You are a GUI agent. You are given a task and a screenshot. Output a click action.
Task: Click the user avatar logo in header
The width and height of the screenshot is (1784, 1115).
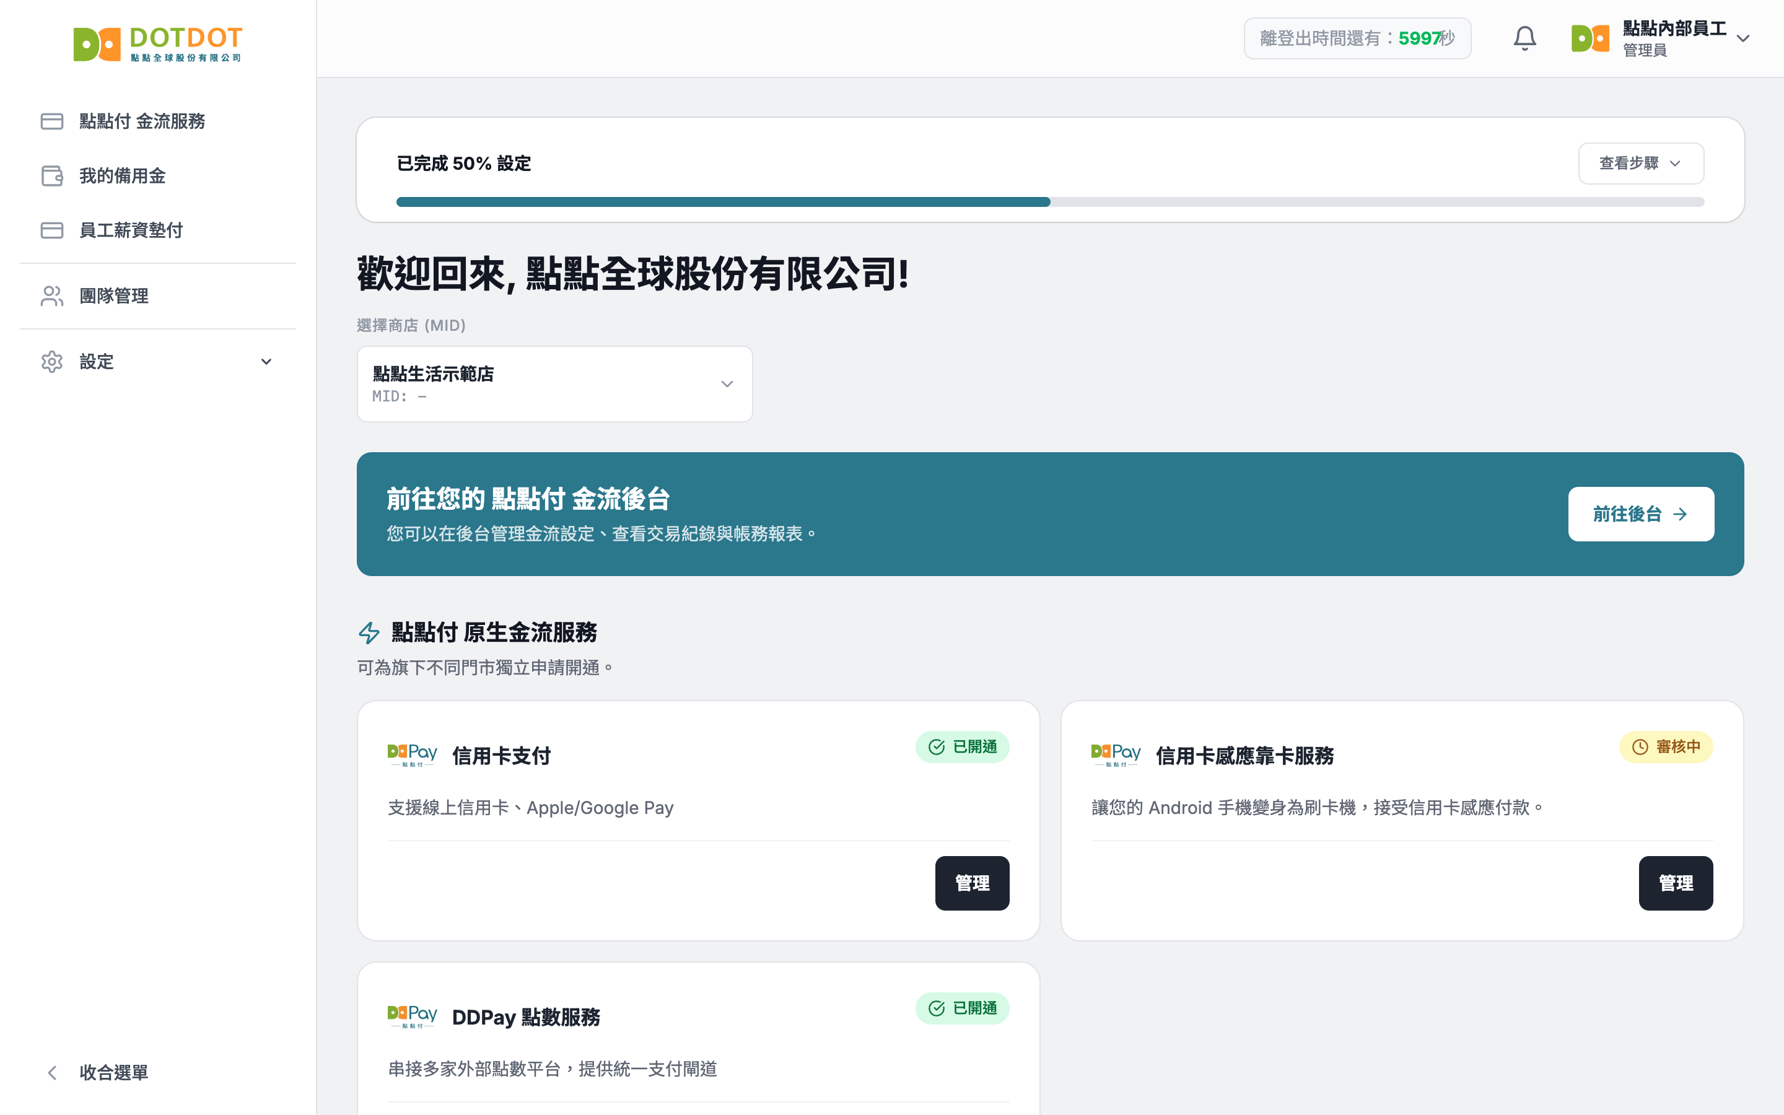(x=1590, y=38)
